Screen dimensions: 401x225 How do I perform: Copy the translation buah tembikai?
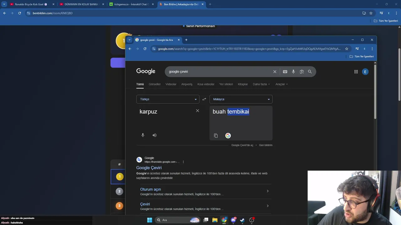[x=216, y=136]
